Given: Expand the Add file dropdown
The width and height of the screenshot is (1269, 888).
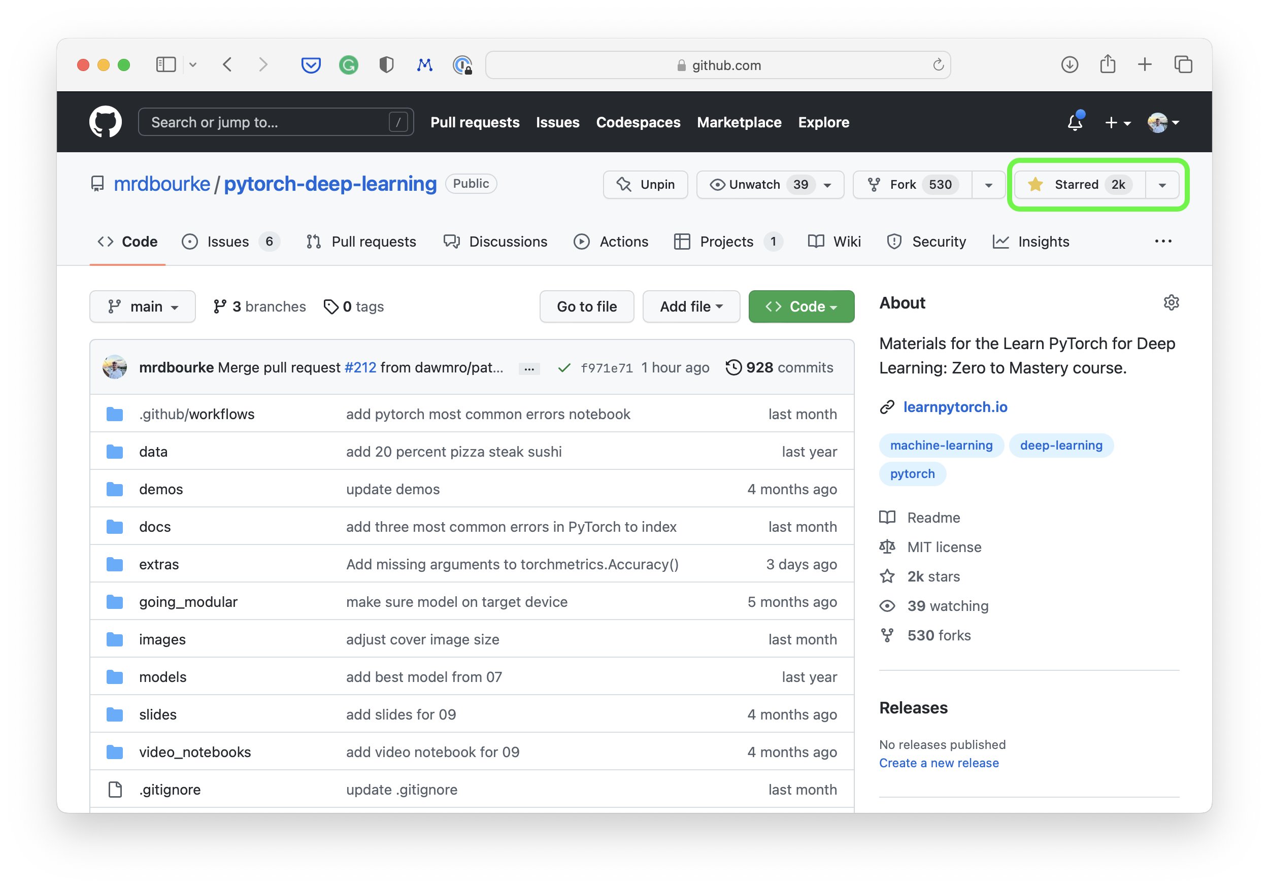Looking at the screenshot, I should [x=690, y=306].
